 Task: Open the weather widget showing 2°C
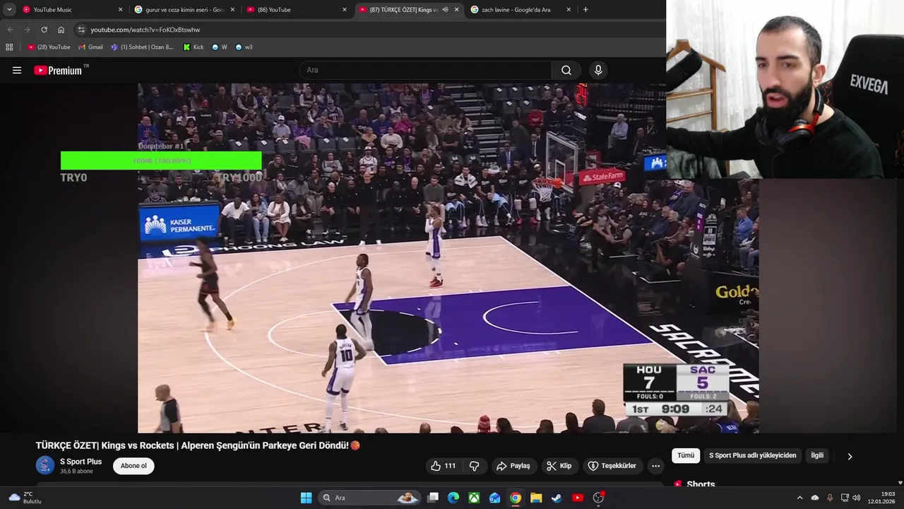(x=25, y=498)
